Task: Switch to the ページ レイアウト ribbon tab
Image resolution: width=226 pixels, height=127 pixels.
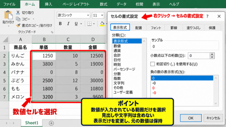Action: [76, 4]
